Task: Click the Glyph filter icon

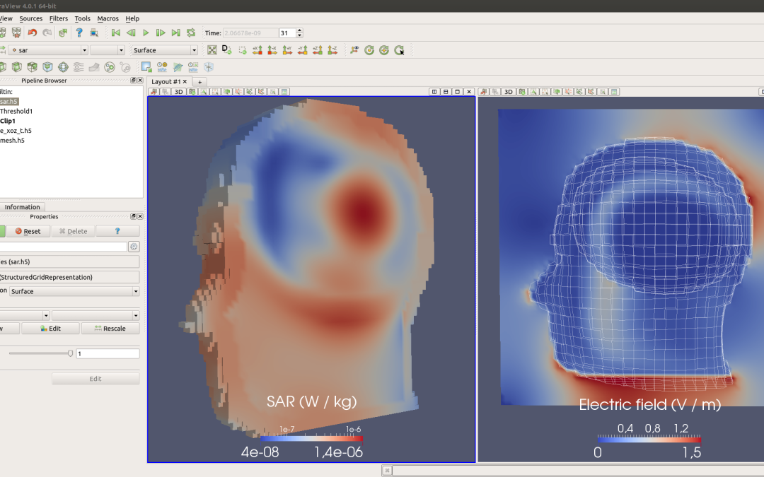Action: point(63,67)
